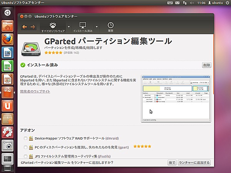Click the JFS ファイルシステム add-on label
Screen dimensions: 231x173
point(73,156)
